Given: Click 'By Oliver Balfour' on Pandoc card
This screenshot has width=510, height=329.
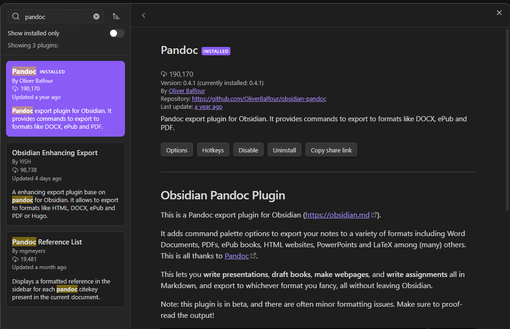Looking at the screenshot, I should (x=33, y=81).
